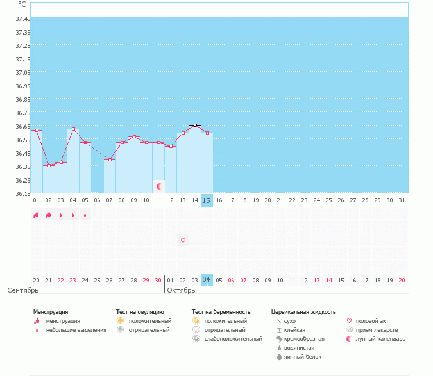Click the temperature bar for cycle day 07
The height and width of the screenshot is (376, 433).
point(110,177)
